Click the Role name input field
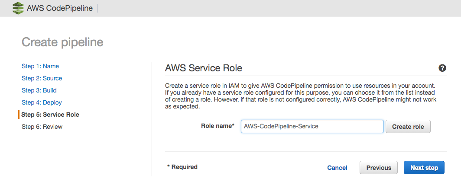 [312, 126]
